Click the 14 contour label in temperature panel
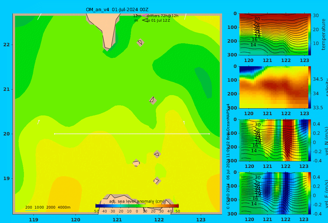Image resolution: width=328 pixels, height=223 pixels. click(x=253, y=45)
